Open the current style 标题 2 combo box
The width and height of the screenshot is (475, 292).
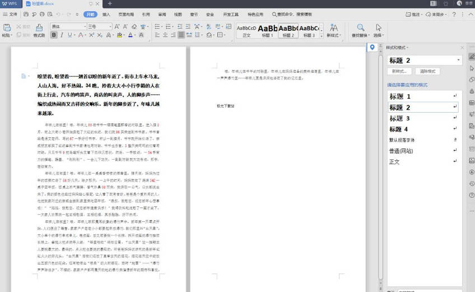[x=424, y=61]
